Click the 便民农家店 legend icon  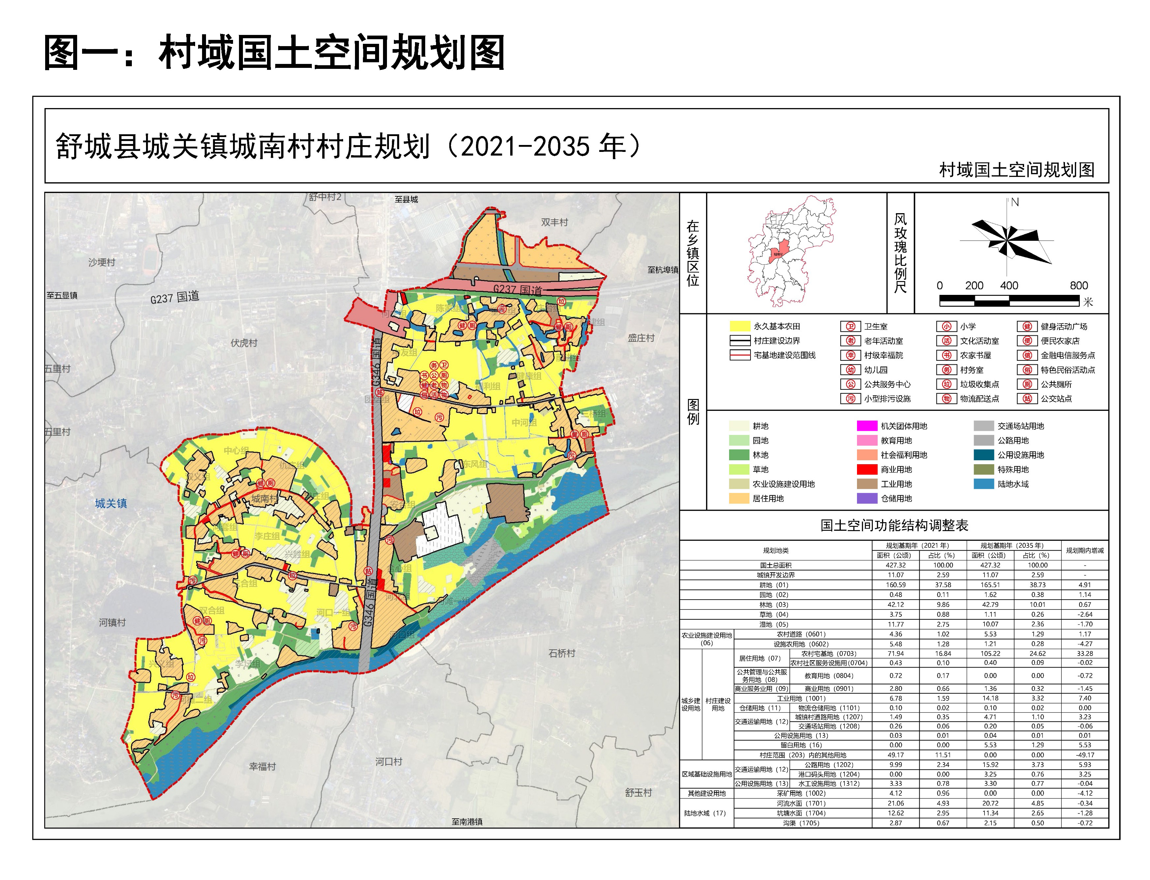click(1027, 341)
